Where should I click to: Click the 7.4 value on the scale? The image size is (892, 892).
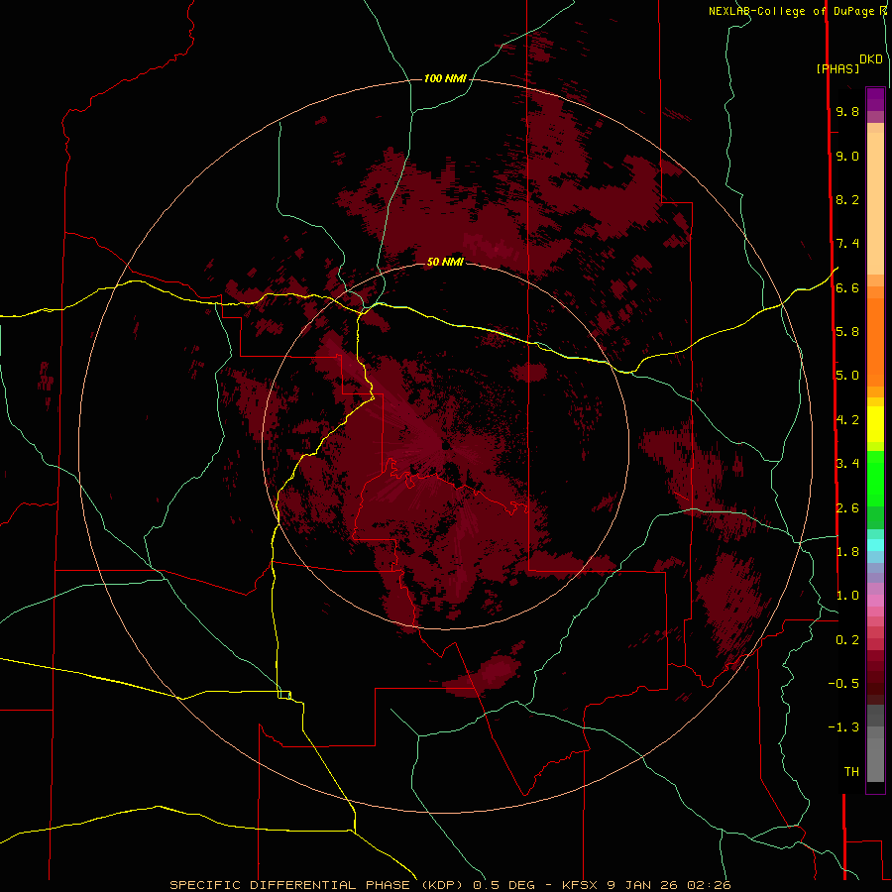(x=847, y=244)
